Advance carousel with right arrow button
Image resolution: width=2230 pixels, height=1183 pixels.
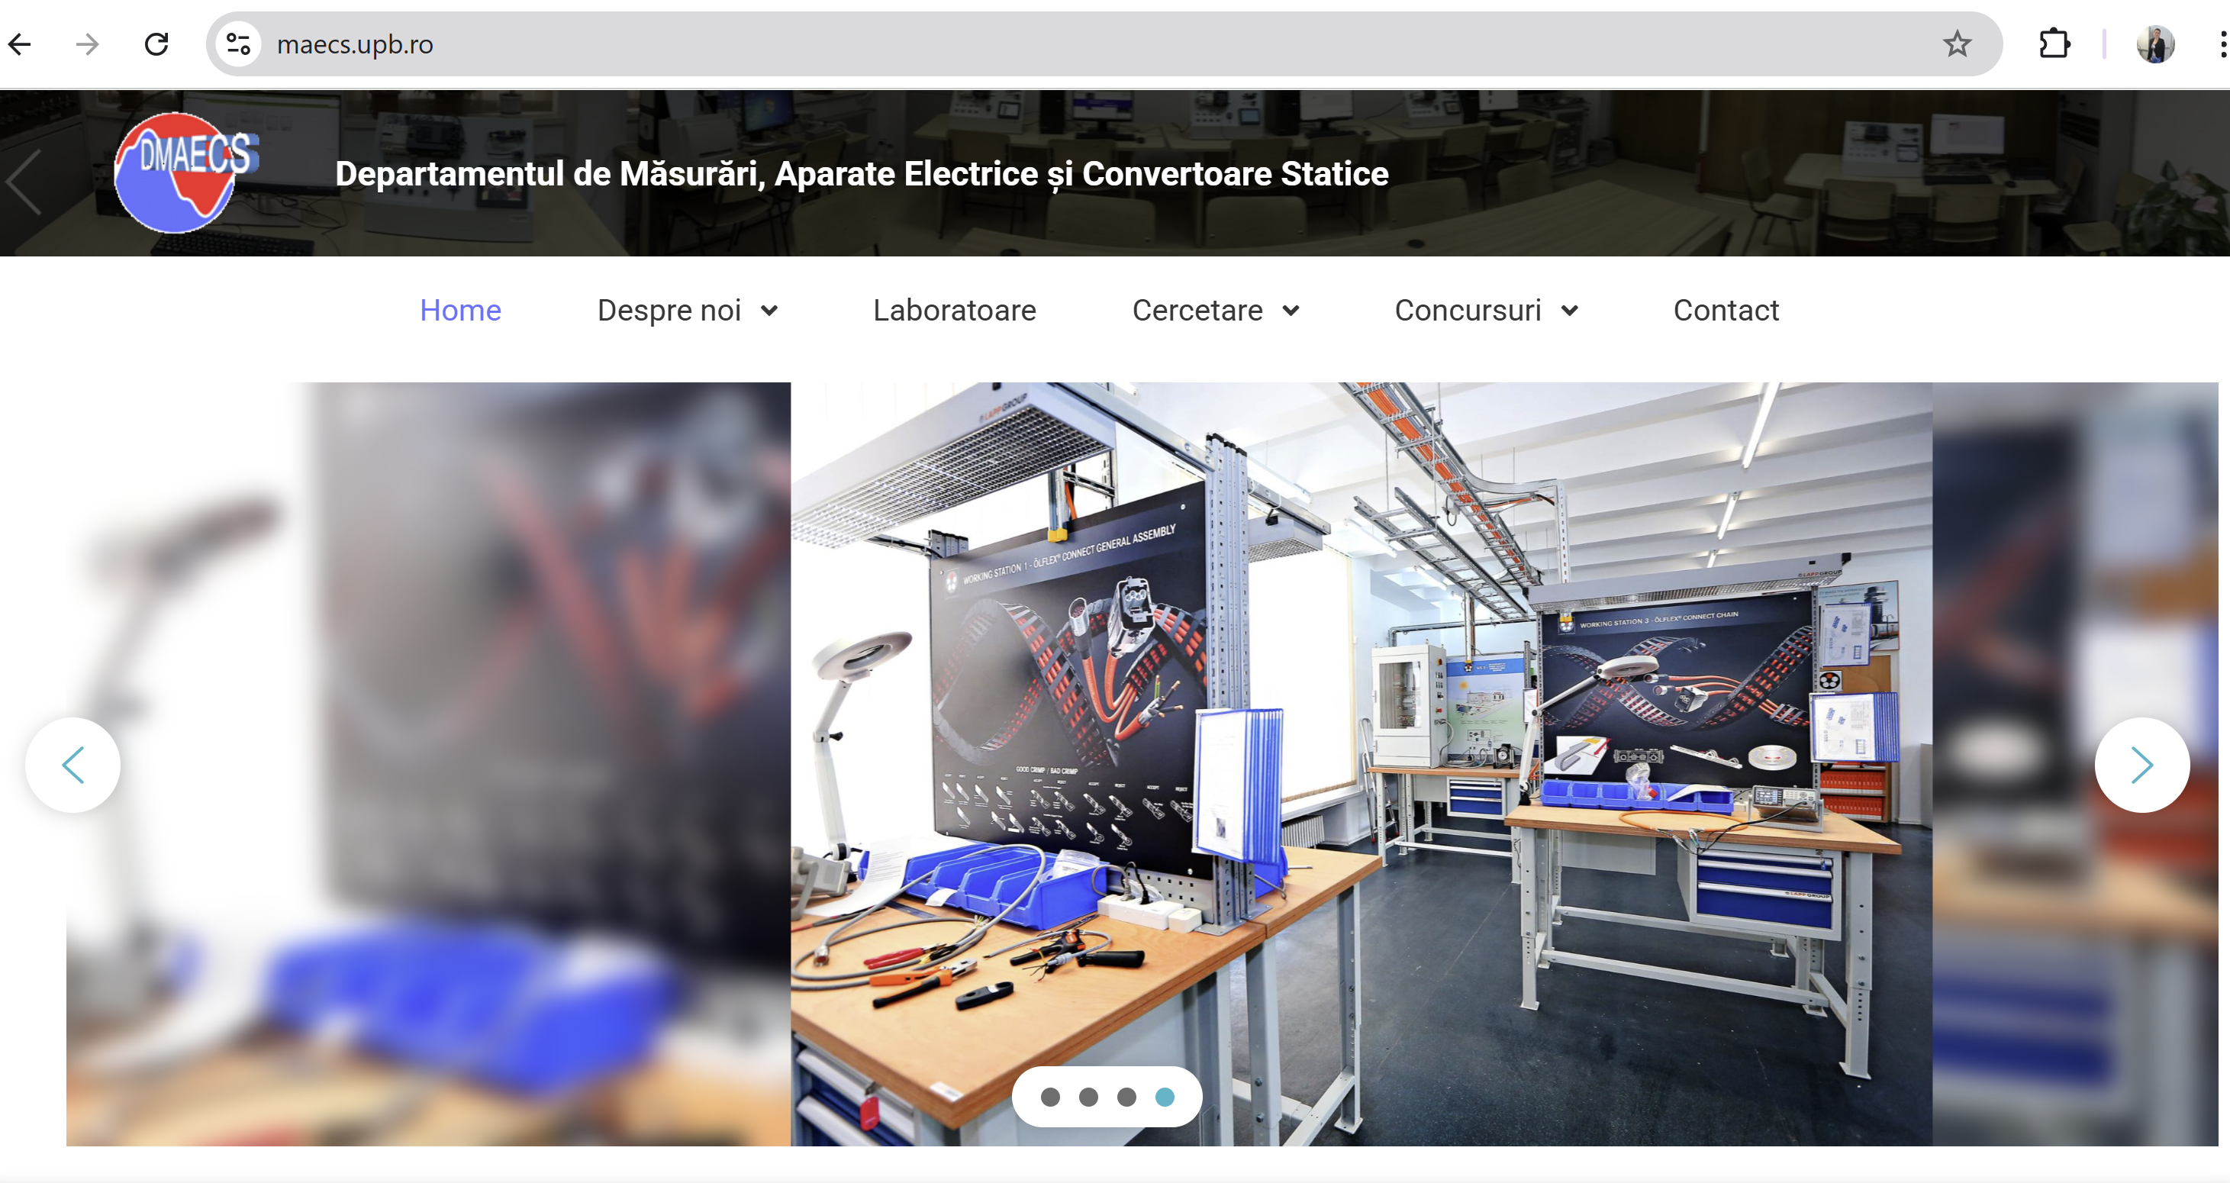pos(2141,765)
